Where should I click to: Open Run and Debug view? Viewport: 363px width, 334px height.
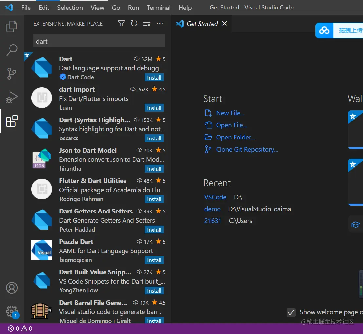pyautogui.click(x=11, y=97)
